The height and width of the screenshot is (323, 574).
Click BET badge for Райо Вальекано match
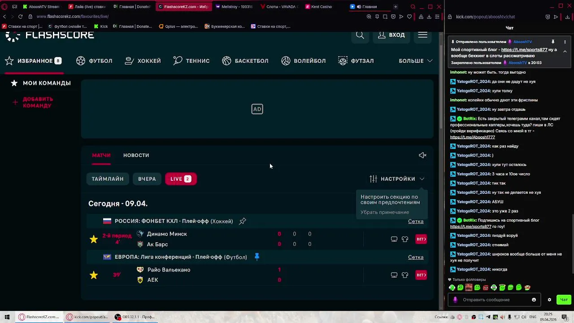(421, 275)
